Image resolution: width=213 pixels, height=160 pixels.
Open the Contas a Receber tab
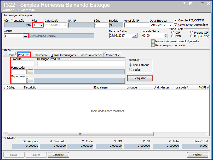(91, 55)
